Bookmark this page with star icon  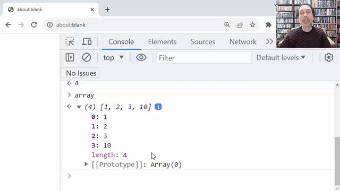tap(252, 25)
